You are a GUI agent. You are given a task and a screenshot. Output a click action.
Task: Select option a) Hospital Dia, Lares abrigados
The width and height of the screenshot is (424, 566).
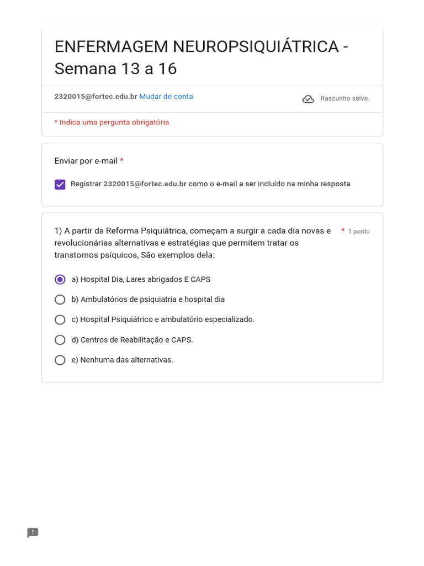[x=60, y=280]
